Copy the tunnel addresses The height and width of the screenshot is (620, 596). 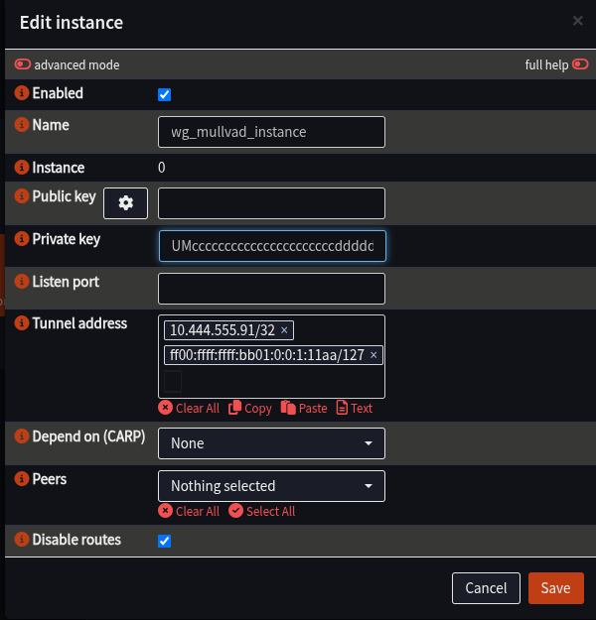pos(250,408)
